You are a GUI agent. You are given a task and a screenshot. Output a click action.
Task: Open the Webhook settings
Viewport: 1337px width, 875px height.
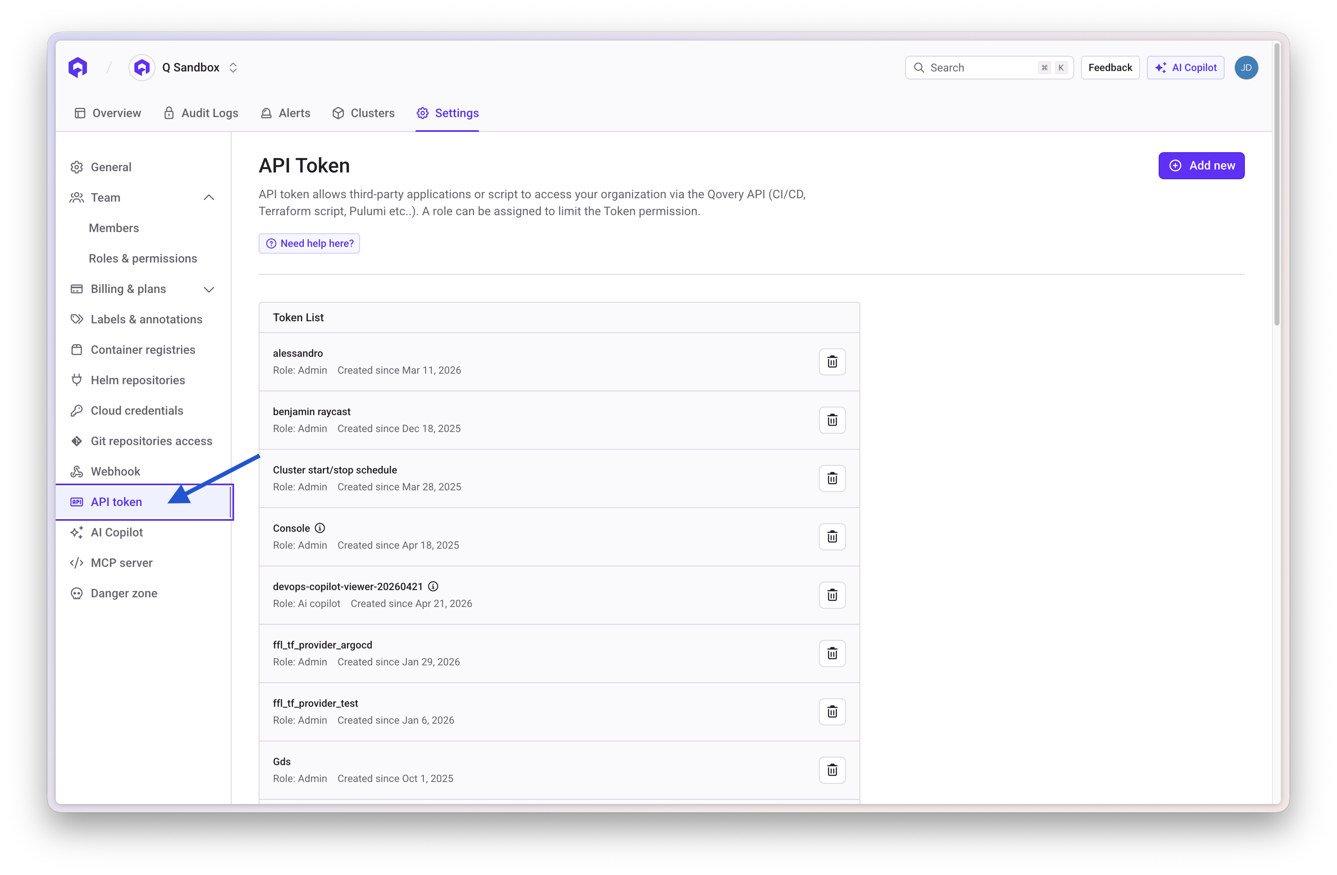[x=143, y=471]
